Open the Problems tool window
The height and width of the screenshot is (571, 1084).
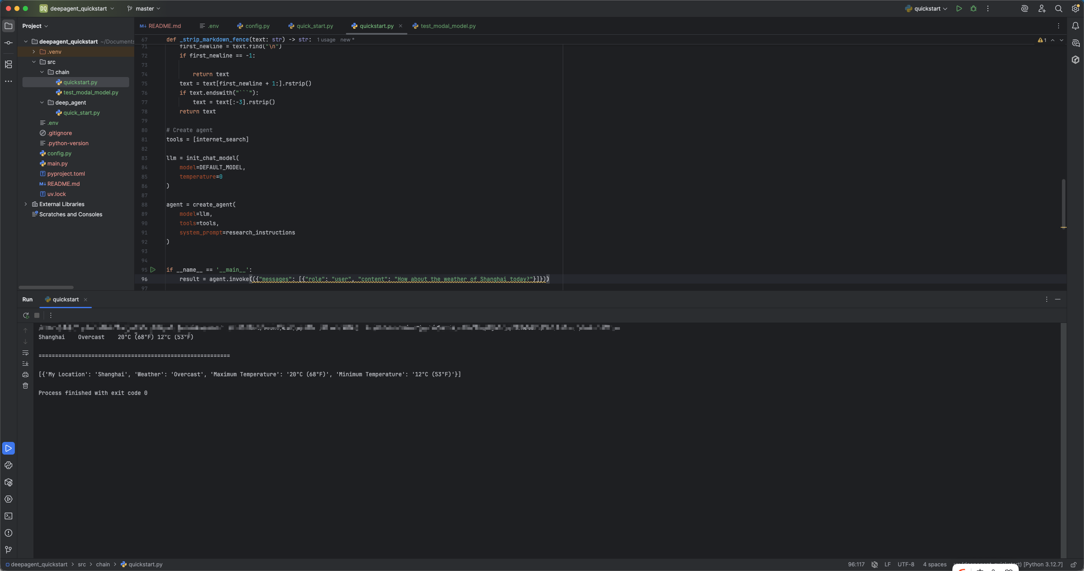[x=8, y=533]
